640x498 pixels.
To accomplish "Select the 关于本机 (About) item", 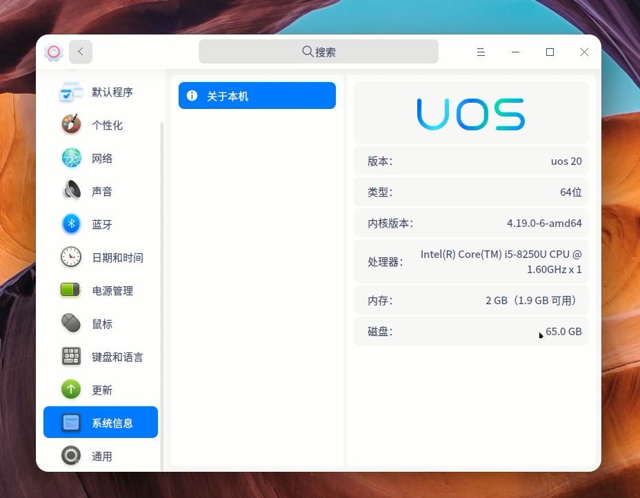I will [257, 95].
